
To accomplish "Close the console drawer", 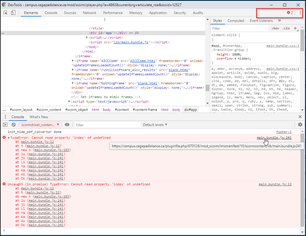I will [300, 117].
